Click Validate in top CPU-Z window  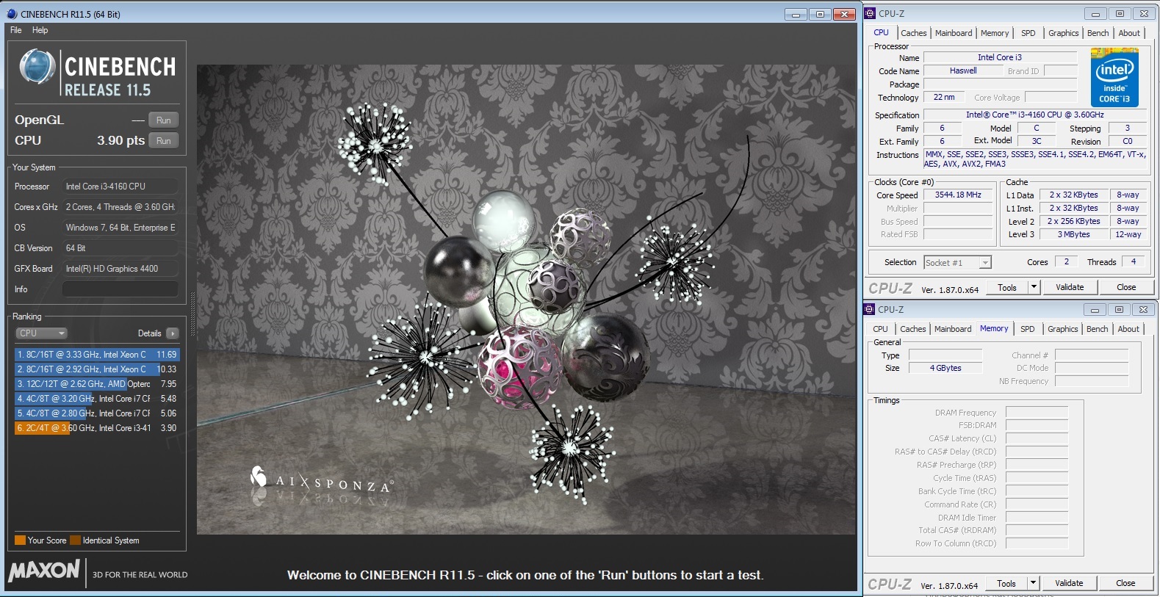[1070, 288]
